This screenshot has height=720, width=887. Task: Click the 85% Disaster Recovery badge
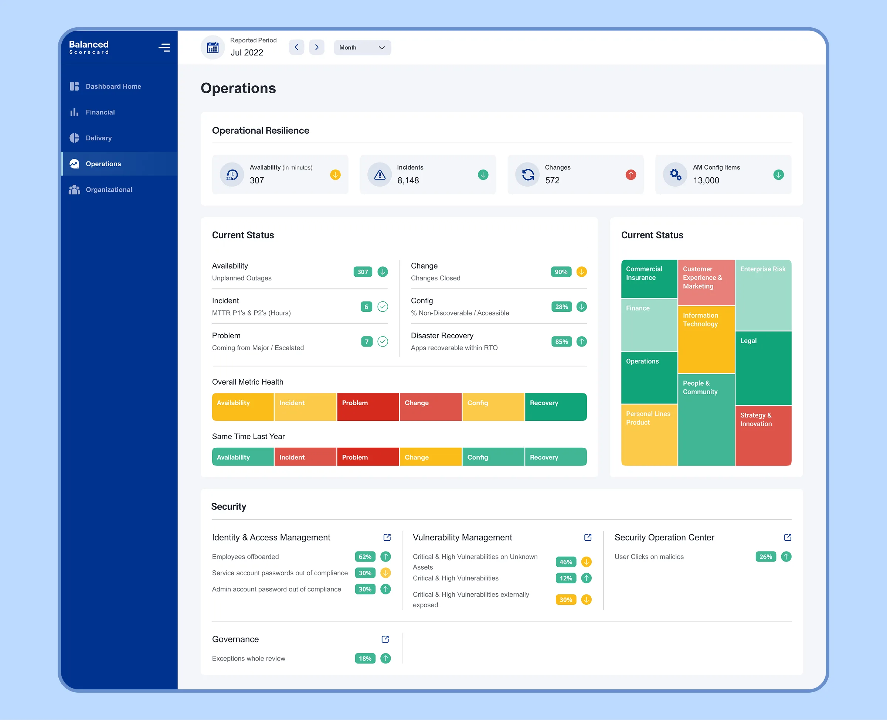tap(561, 342)
